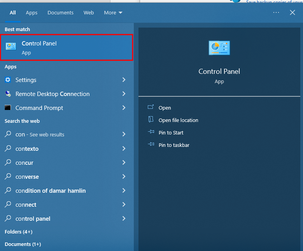Click the Documents (1+) section header

[x=23, y=244]
